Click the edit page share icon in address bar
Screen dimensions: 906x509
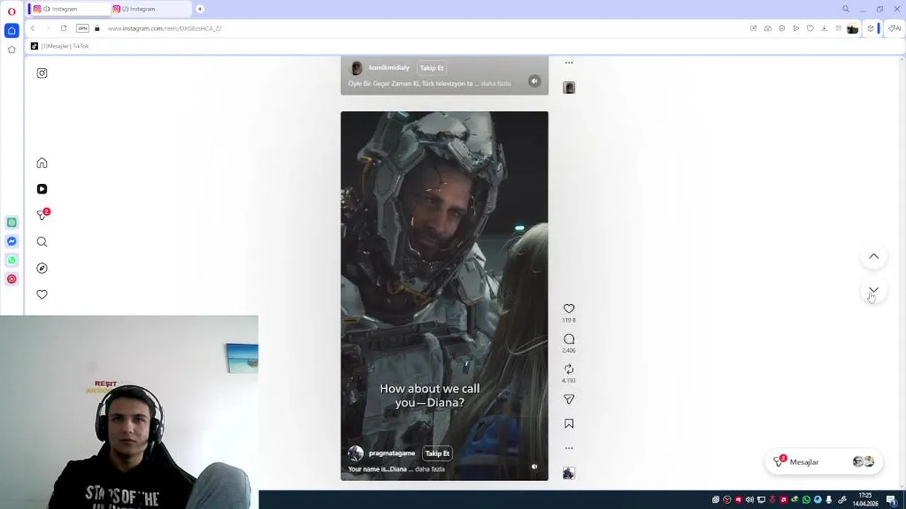pyautogui.click(x=754, y=28)
